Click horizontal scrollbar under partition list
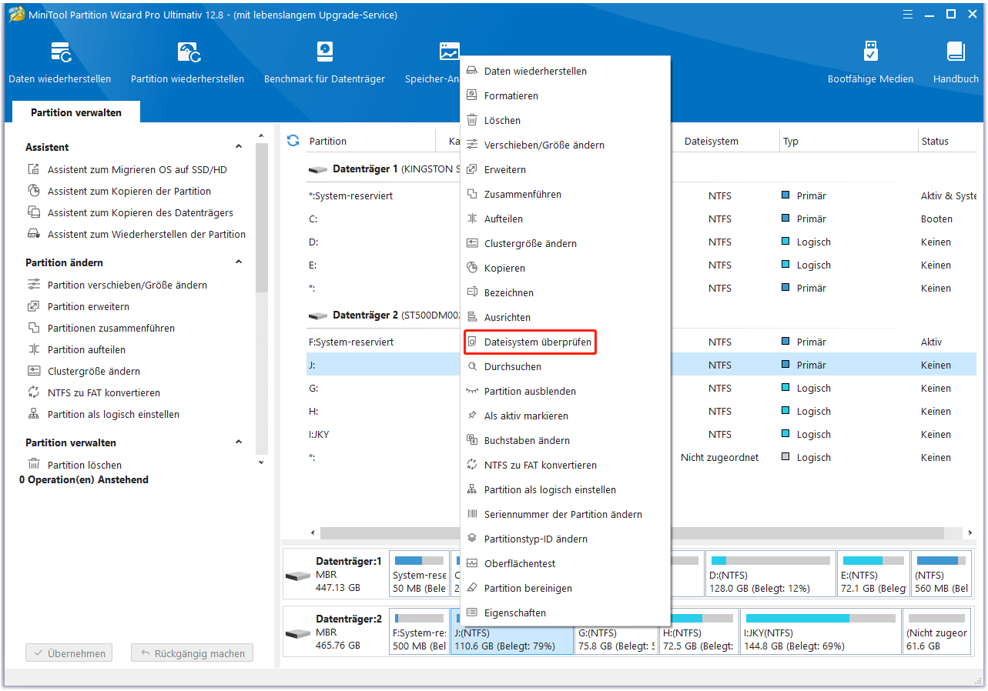This screenshot has height=691, width=988. coord(631,533)
